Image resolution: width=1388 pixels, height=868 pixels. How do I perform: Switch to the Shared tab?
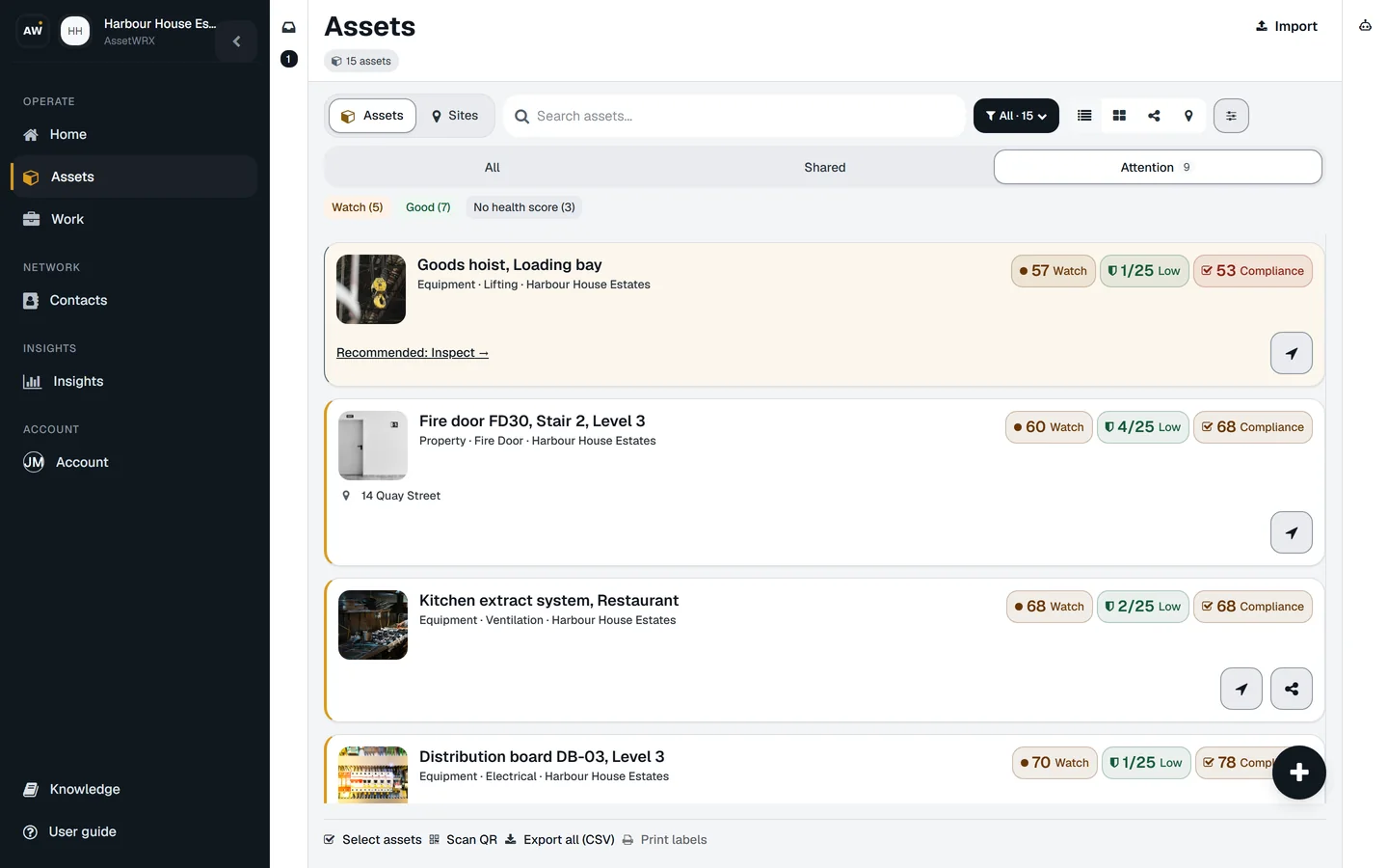point(825,167)
